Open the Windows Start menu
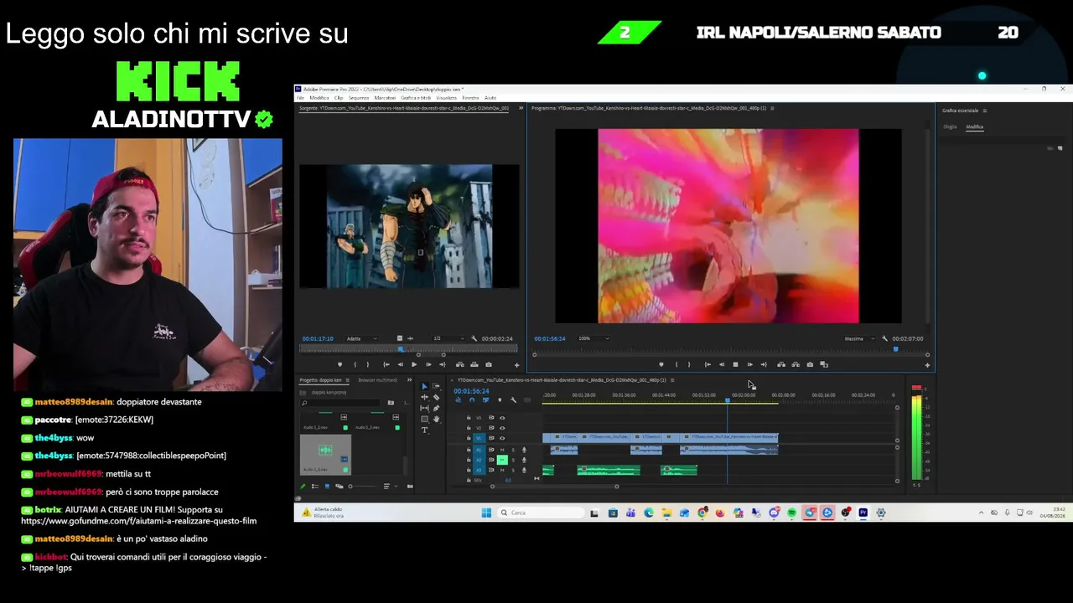This screenshot has height=603, width=1073. tap(486, 513)
